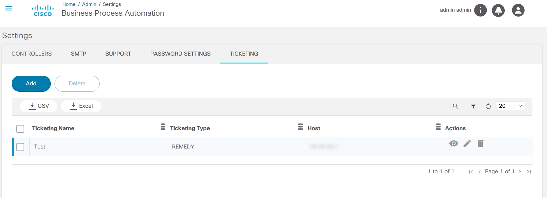This screenshot has height=198, width=547.
Task: Open the user profile icon
Action: pos(518,10)
